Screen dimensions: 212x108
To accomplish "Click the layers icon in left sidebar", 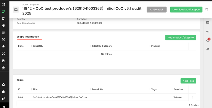I will tap(3, 47).
